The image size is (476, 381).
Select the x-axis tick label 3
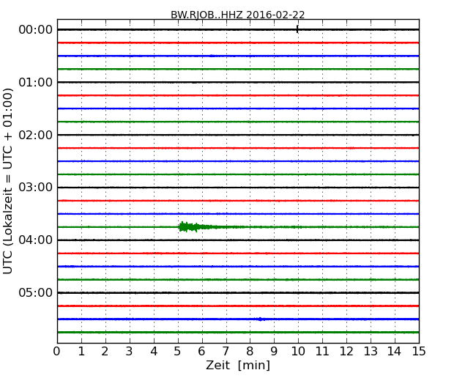[130, 351]
